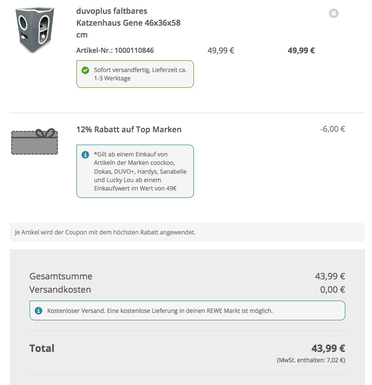Click the -6,00 € discount amount
372x385 pixels.
click(x=332, y=129)
